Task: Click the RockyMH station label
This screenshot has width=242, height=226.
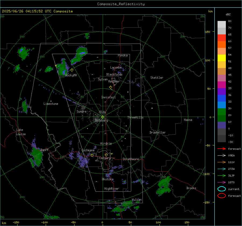Action: (x=71, y=75)
